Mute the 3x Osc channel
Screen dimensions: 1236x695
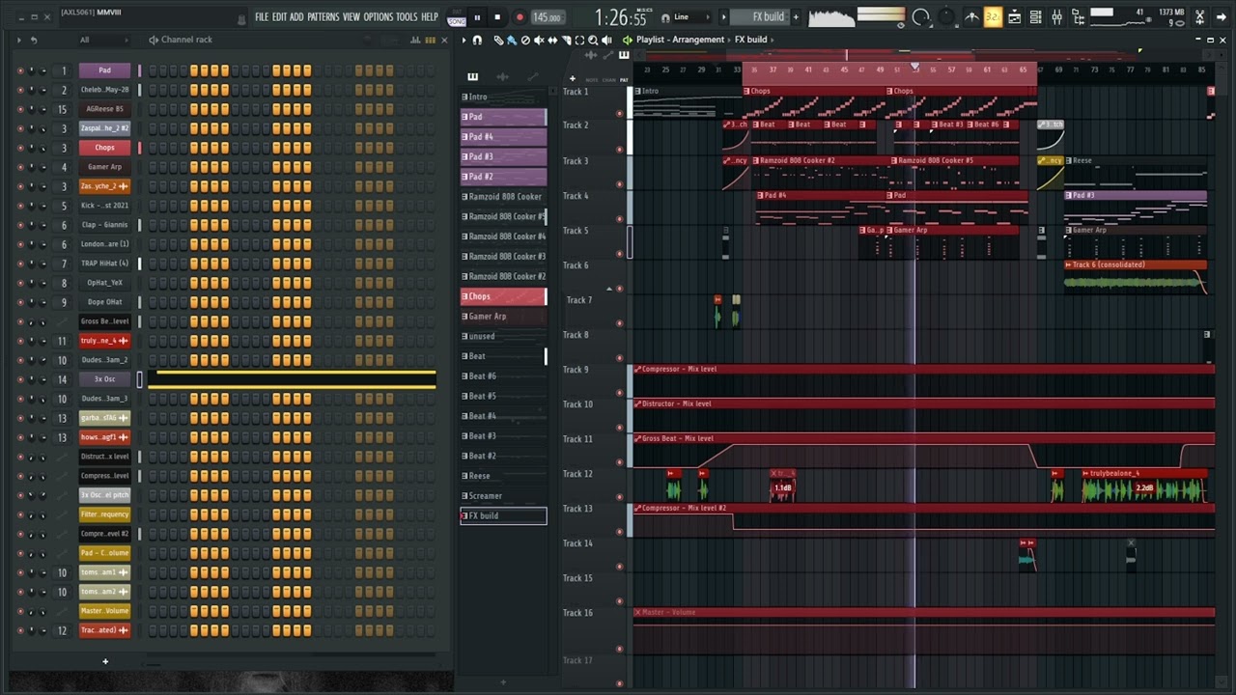[x=20, y=379]
